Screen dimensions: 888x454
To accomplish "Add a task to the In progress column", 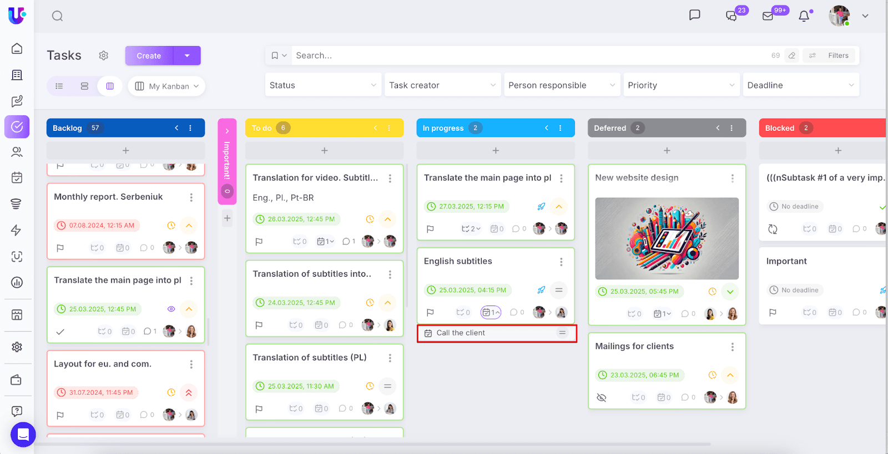I will coord(496,151).
